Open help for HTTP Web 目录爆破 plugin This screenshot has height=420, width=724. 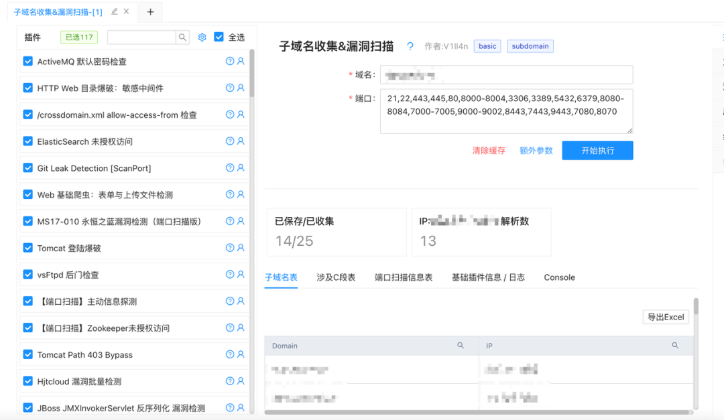(229, 88)
